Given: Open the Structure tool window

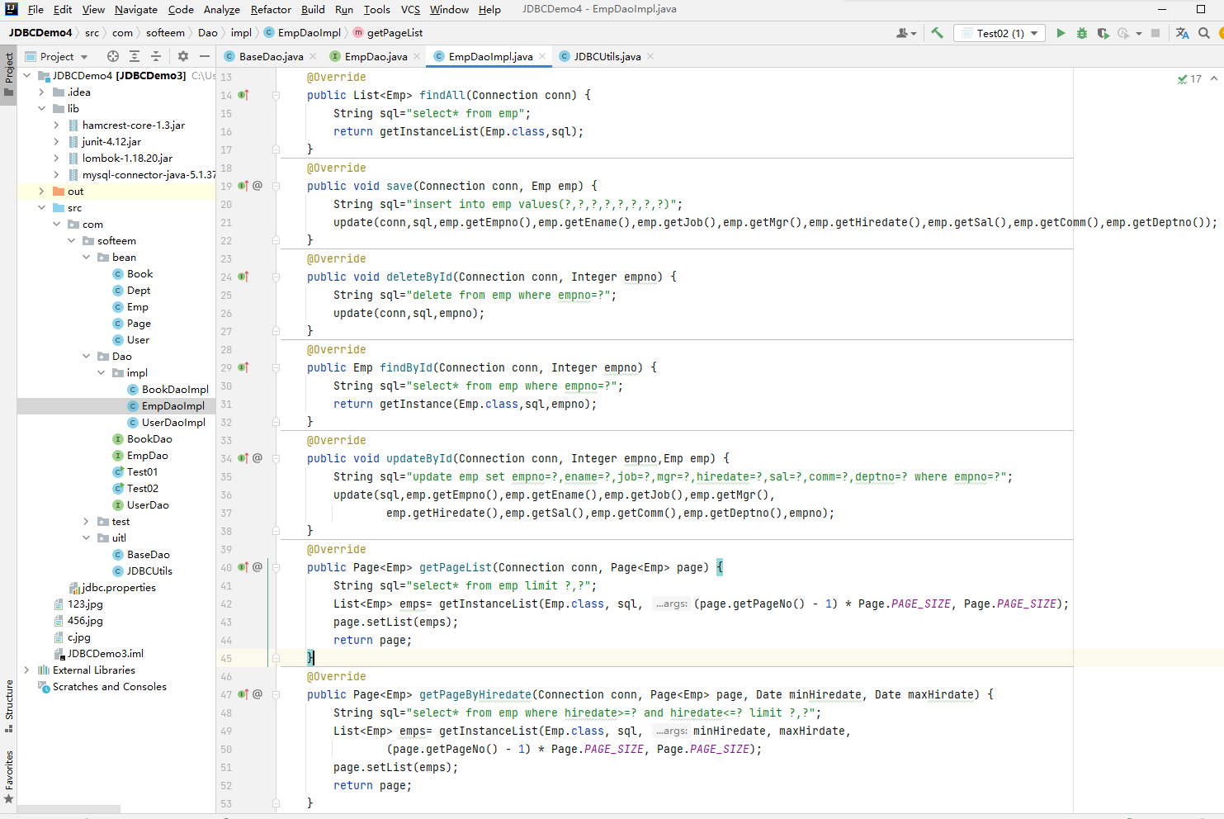Looking at the screenshot, I should pyautogui.click(x=9, y=706).
